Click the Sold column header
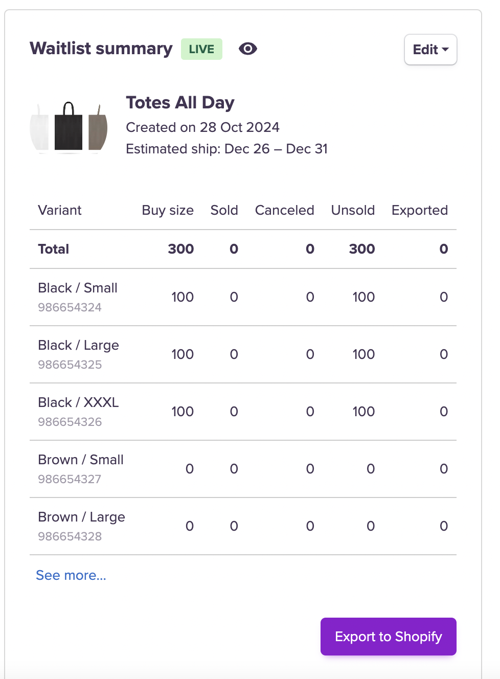The height and width of the screenshot is (679, 500). 224,210
